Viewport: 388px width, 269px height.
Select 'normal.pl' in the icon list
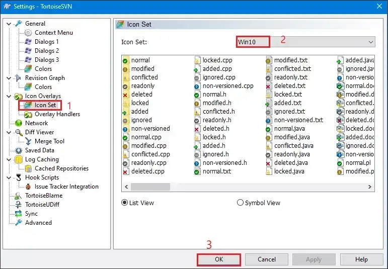pos(358,163)
